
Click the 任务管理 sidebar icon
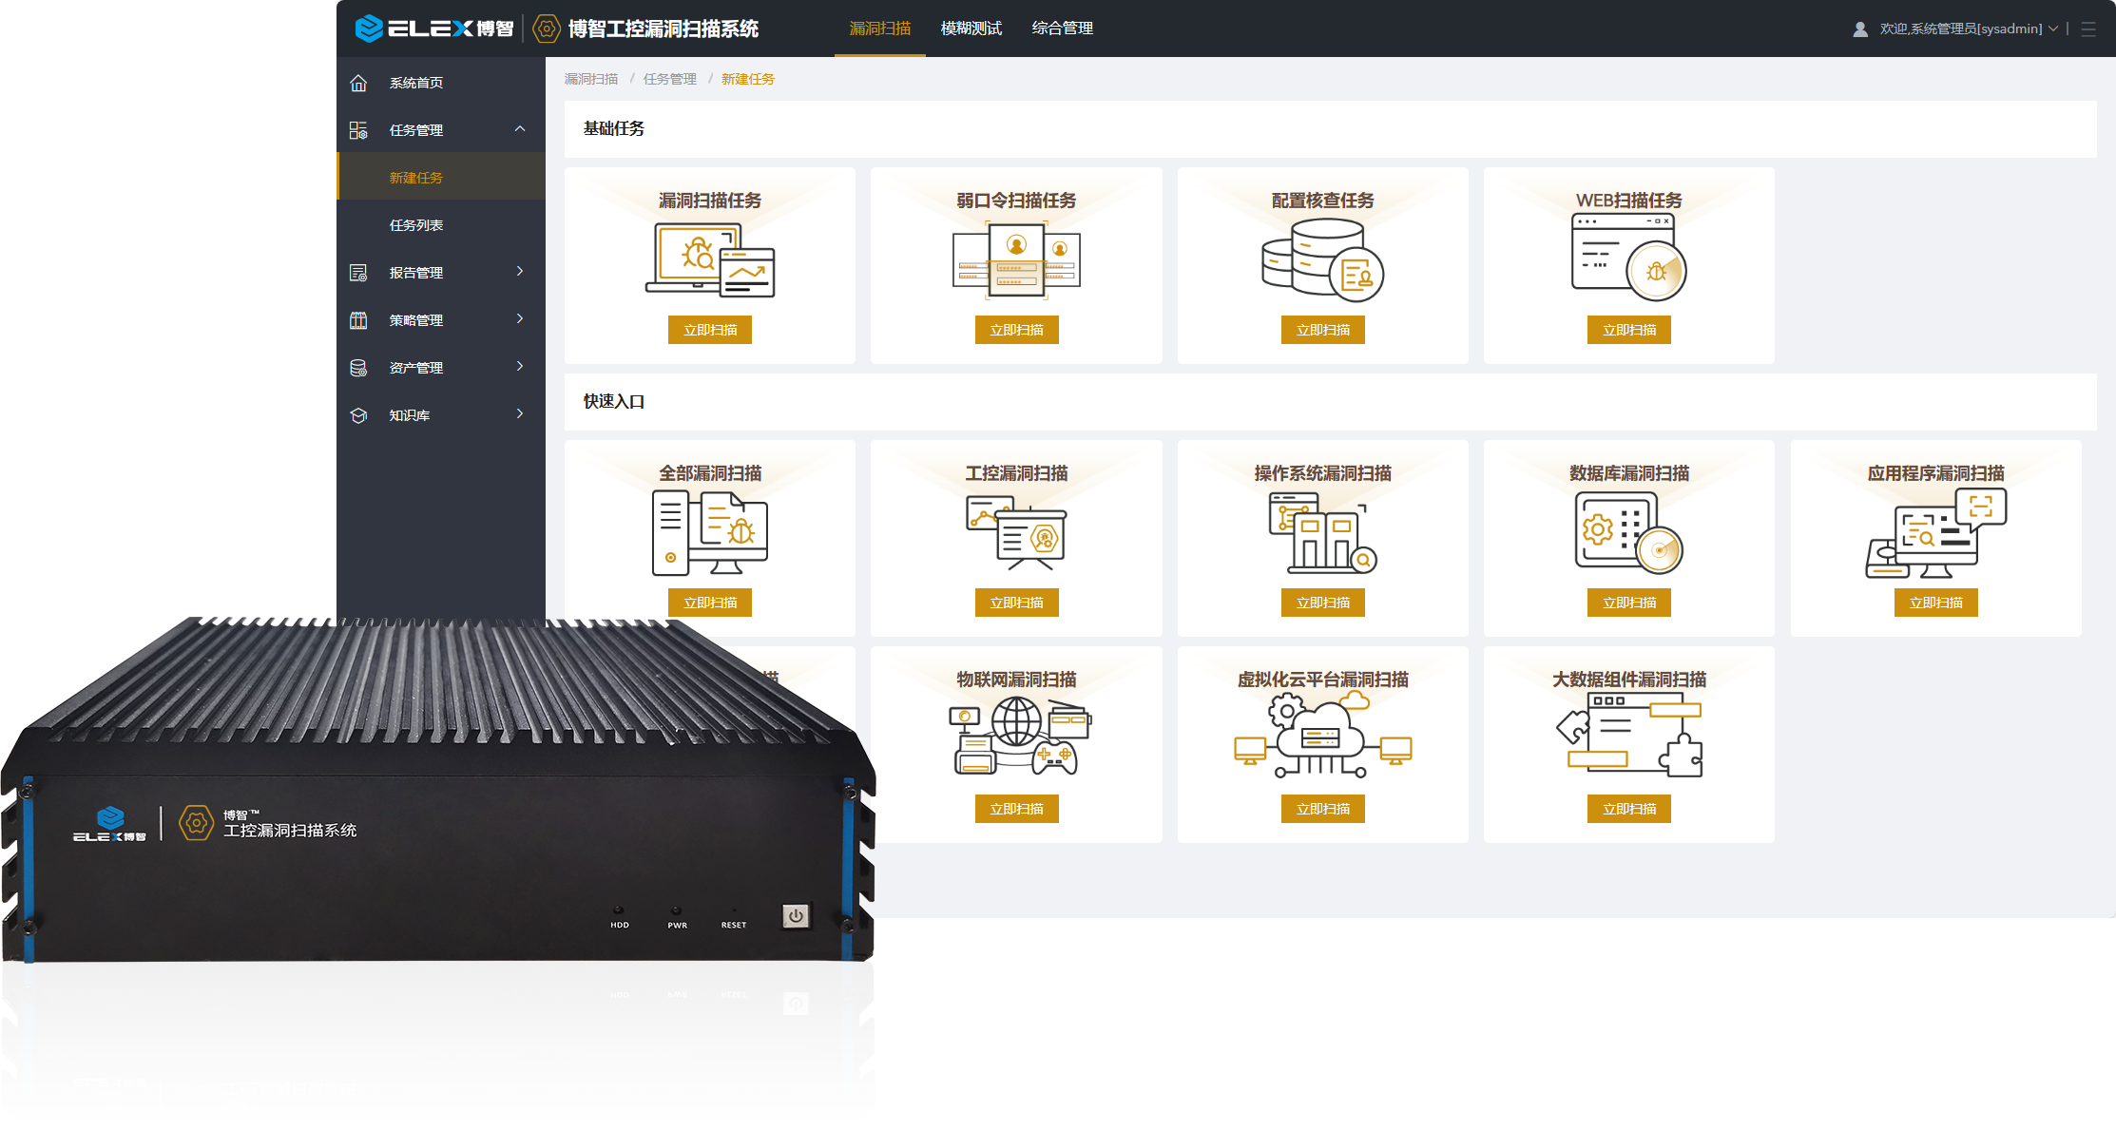[358, 130]
